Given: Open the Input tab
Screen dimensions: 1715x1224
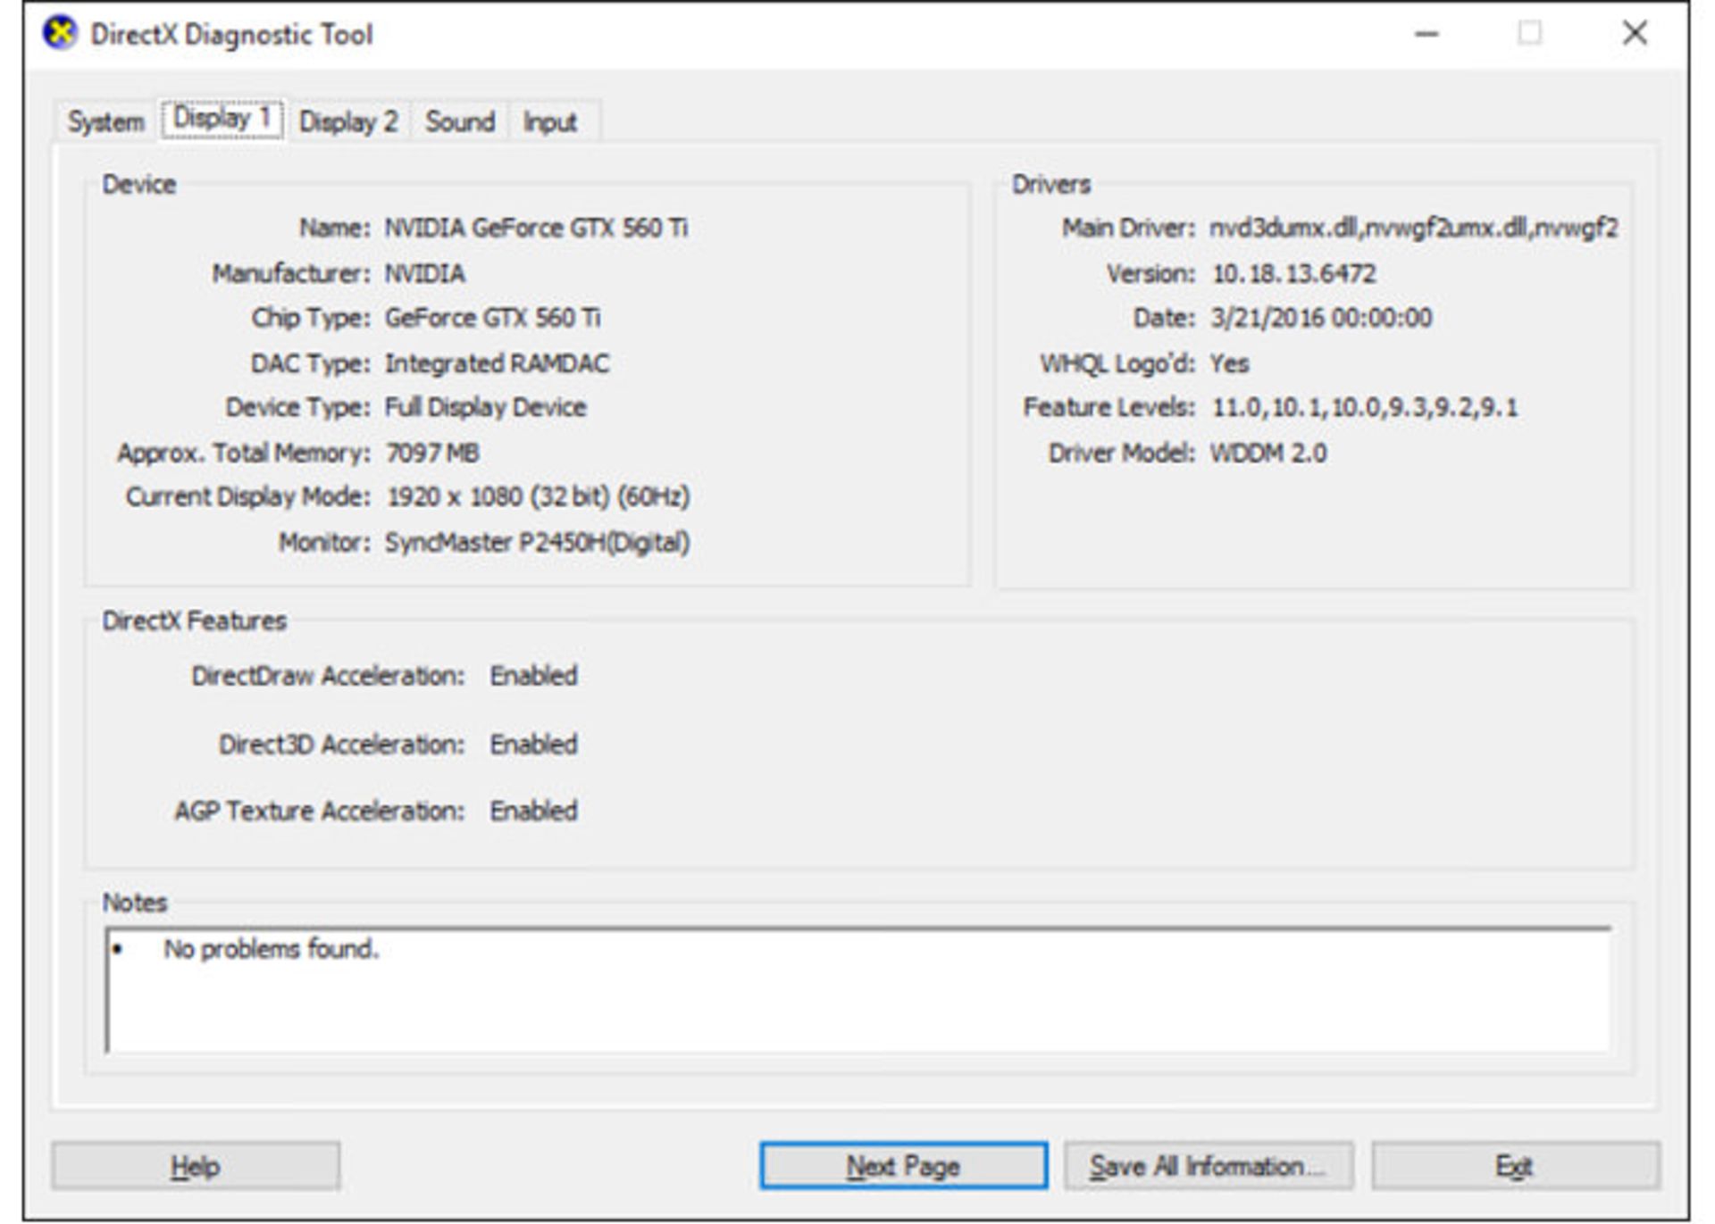Looking at the screenshot, I should [x=550, y=121].
